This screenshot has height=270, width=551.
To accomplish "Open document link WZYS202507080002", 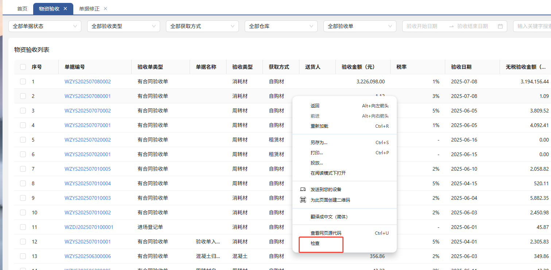I will (88, 82).
